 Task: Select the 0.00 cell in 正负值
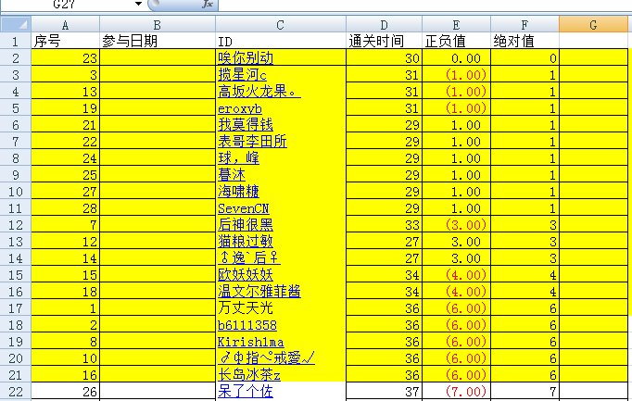456,58
